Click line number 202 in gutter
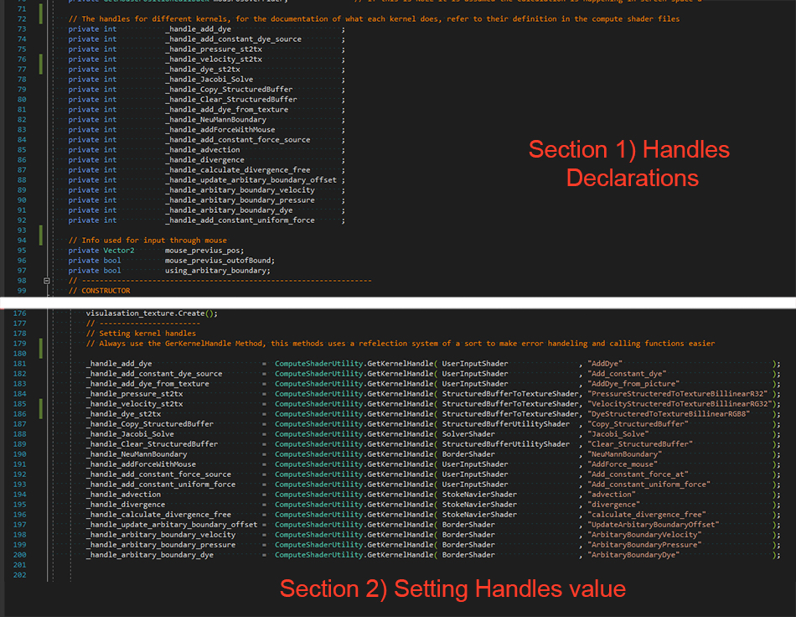 tap(19, 575)
